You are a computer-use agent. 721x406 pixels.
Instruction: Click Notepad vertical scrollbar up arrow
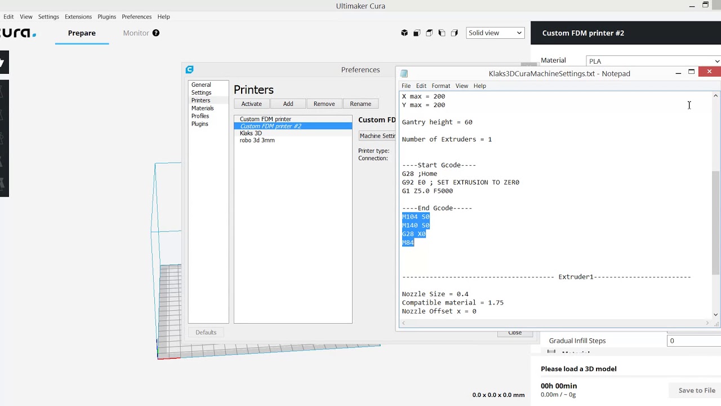coord(716,96)
